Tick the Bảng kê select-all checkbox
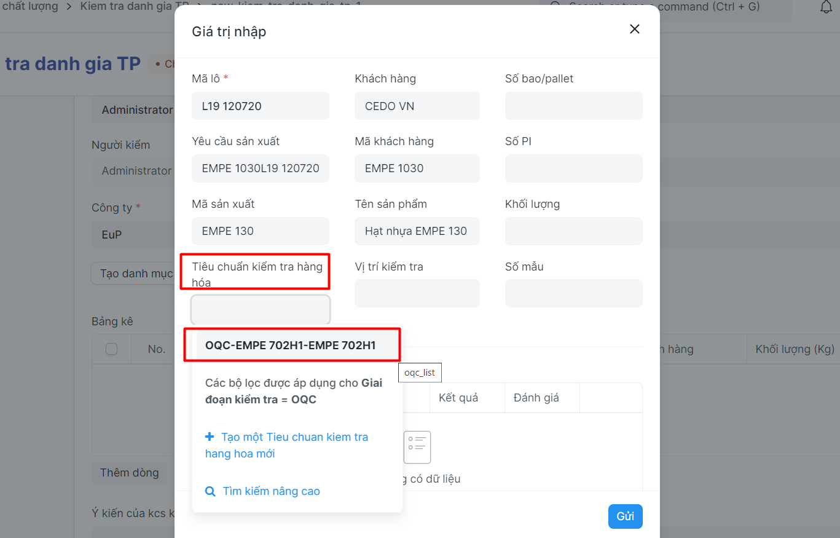 tap(112, 349)
